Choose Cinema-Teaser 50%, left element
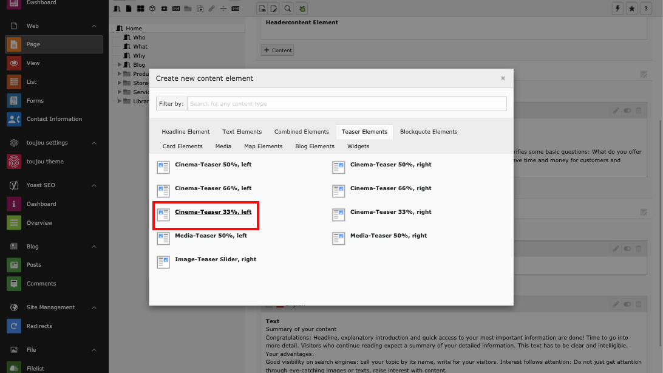663x373 pixels. pyautogui.click(x=212, y=165)
